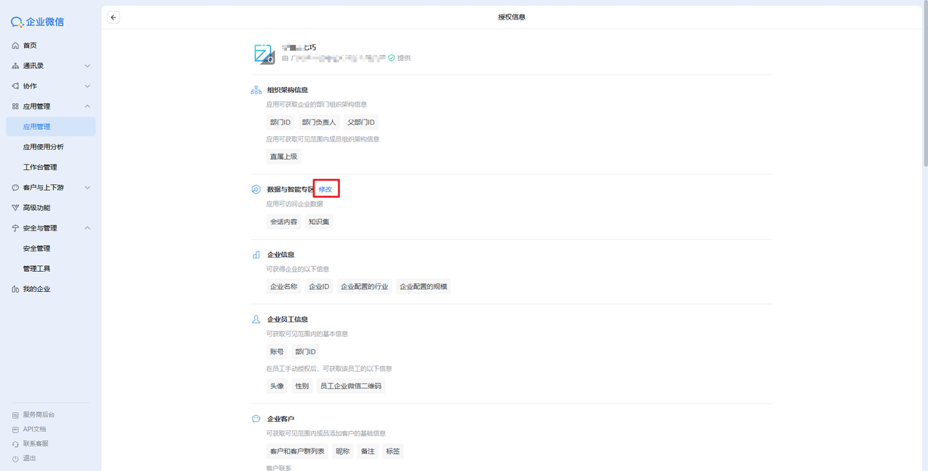
Task: Expand the 协作 sidebar section
Action: 87,86
